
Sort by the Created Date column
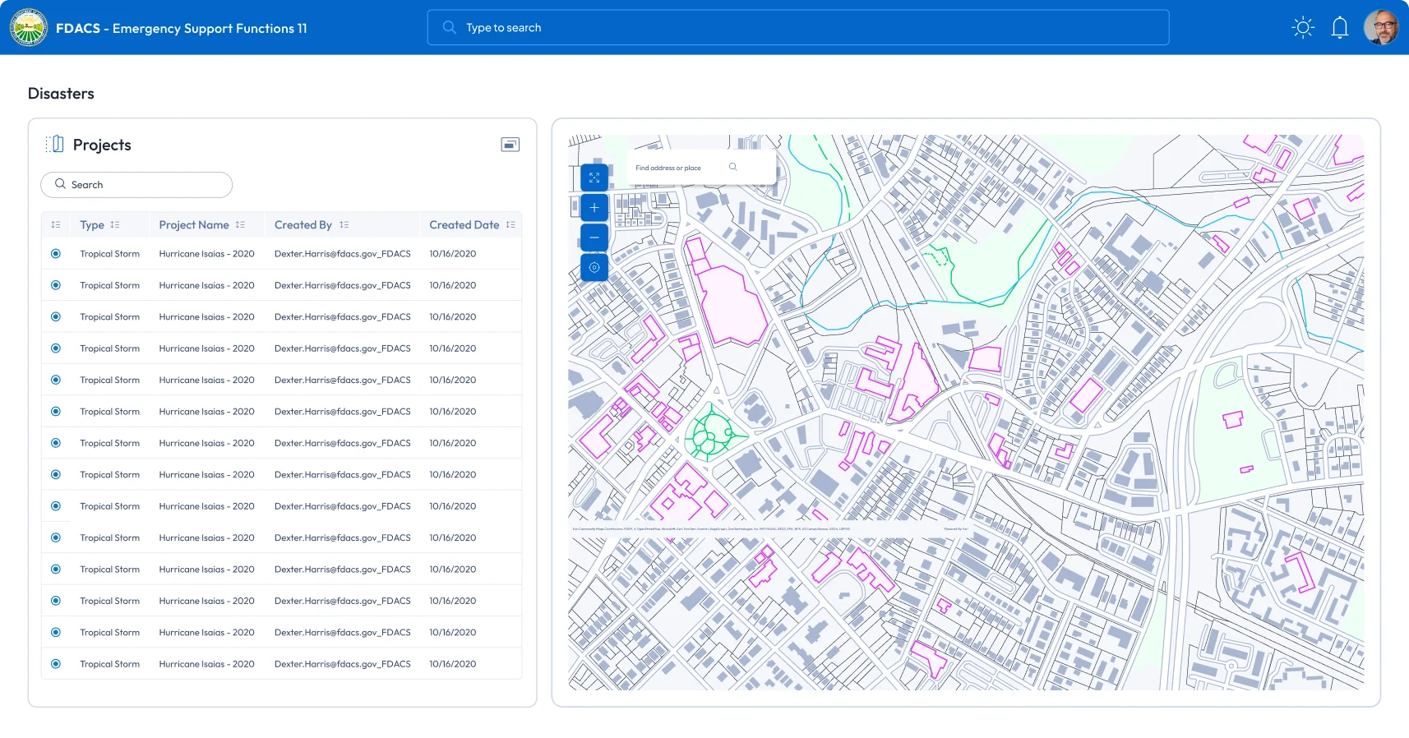(510, 225)
